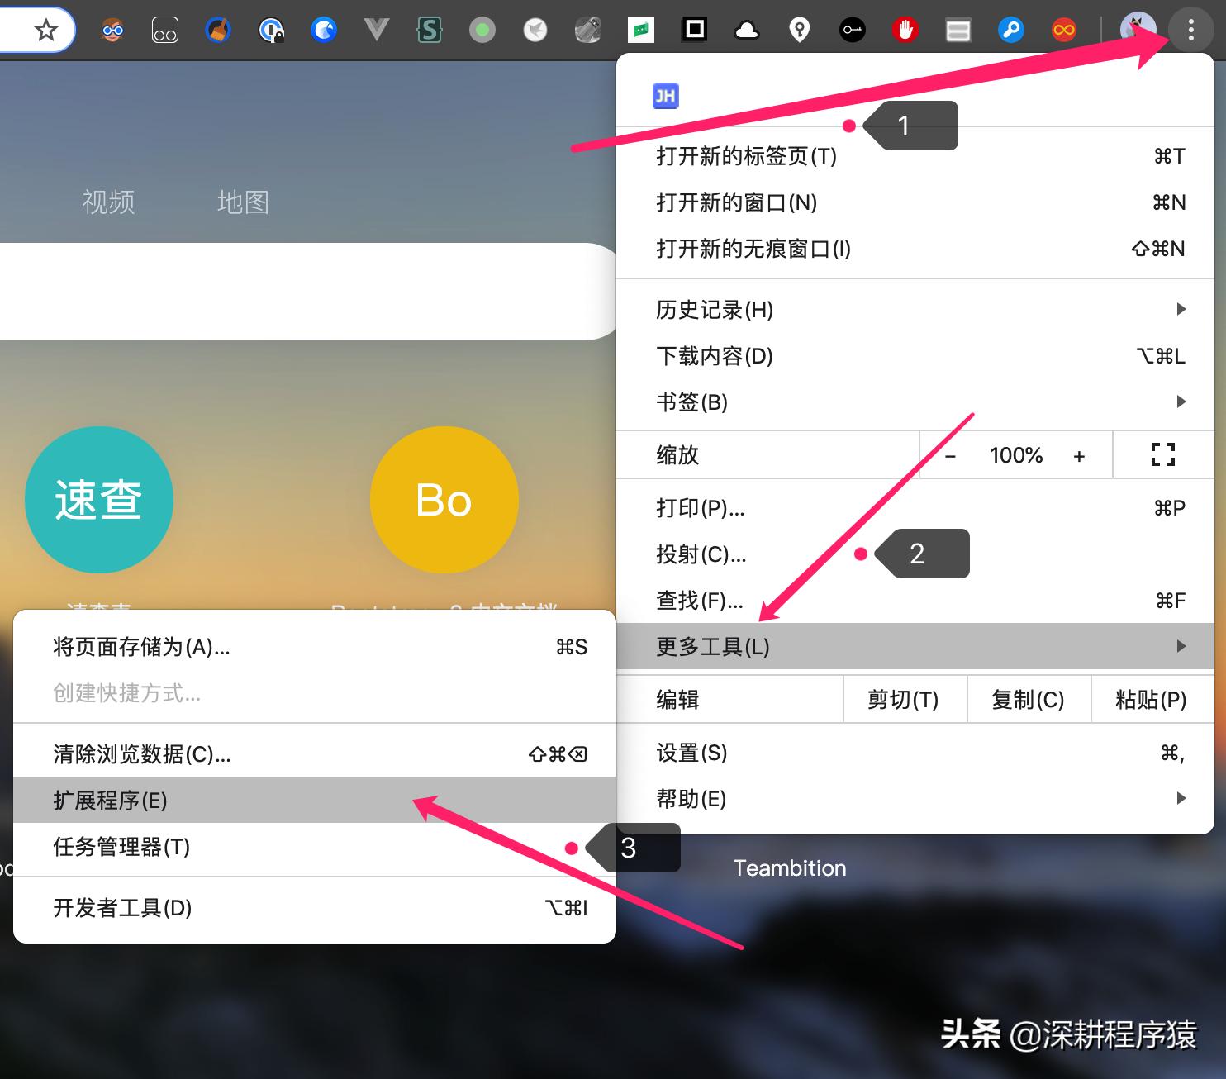1226x1079 pixels.
Task: Click the Vue devtools extension icon
Action: click(x=377, y=30)
